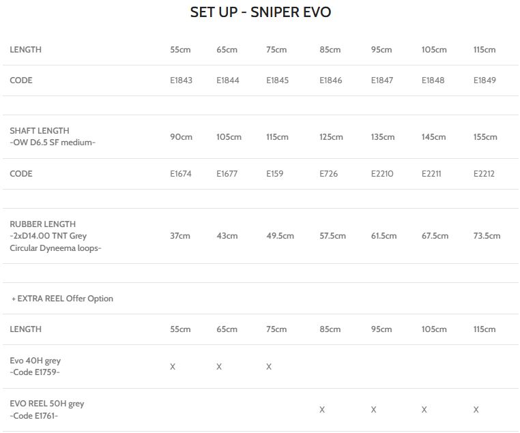
Task: Click the E1846 code cell
Action: click(x=330, y=80)
